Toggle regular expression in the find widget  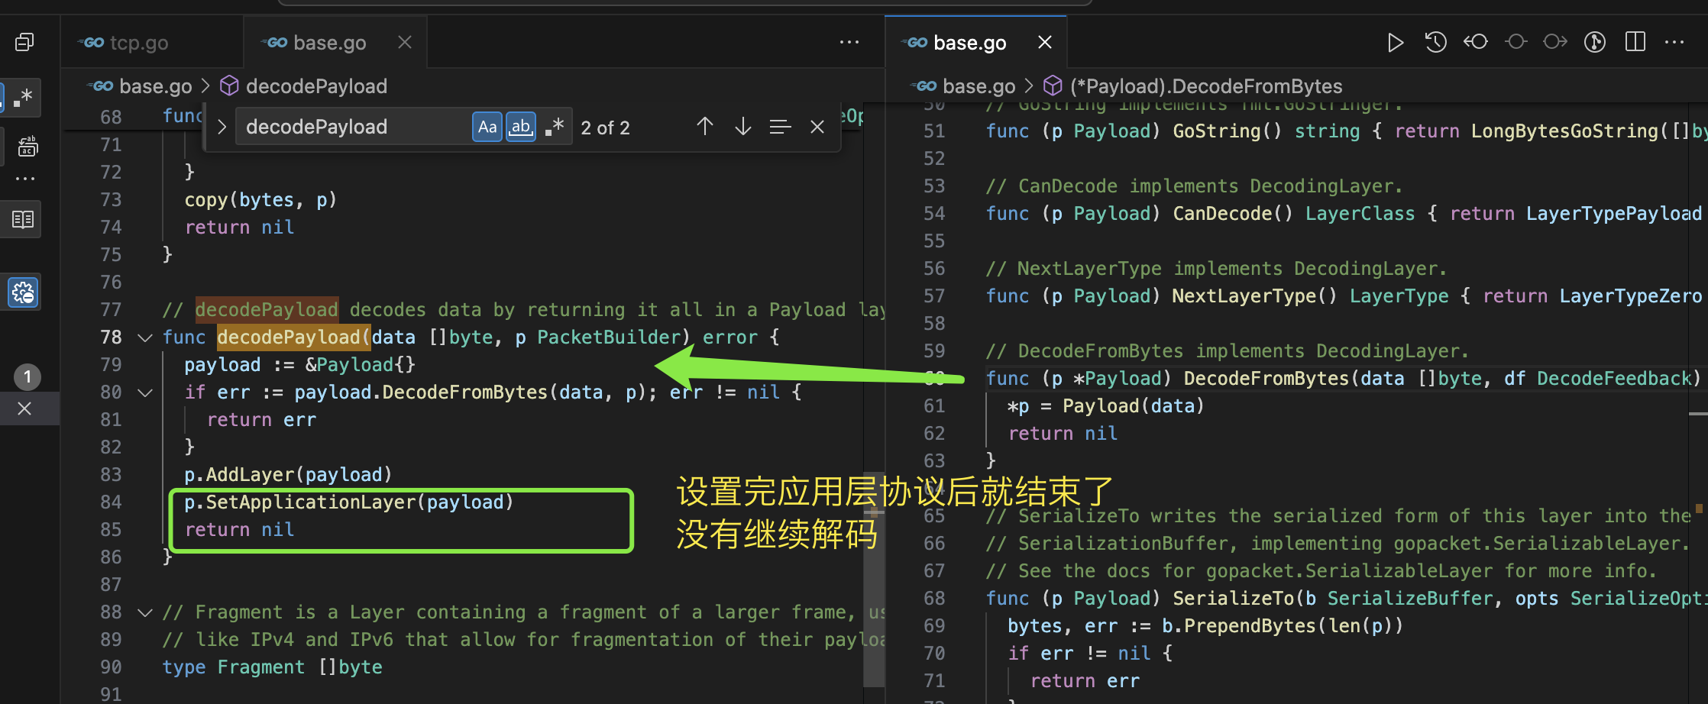point(555,127)
